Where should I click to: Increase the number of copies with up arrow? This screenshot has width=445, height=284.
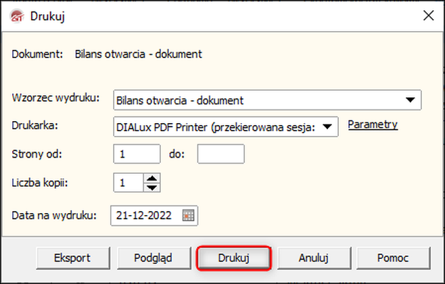(152, 178)
